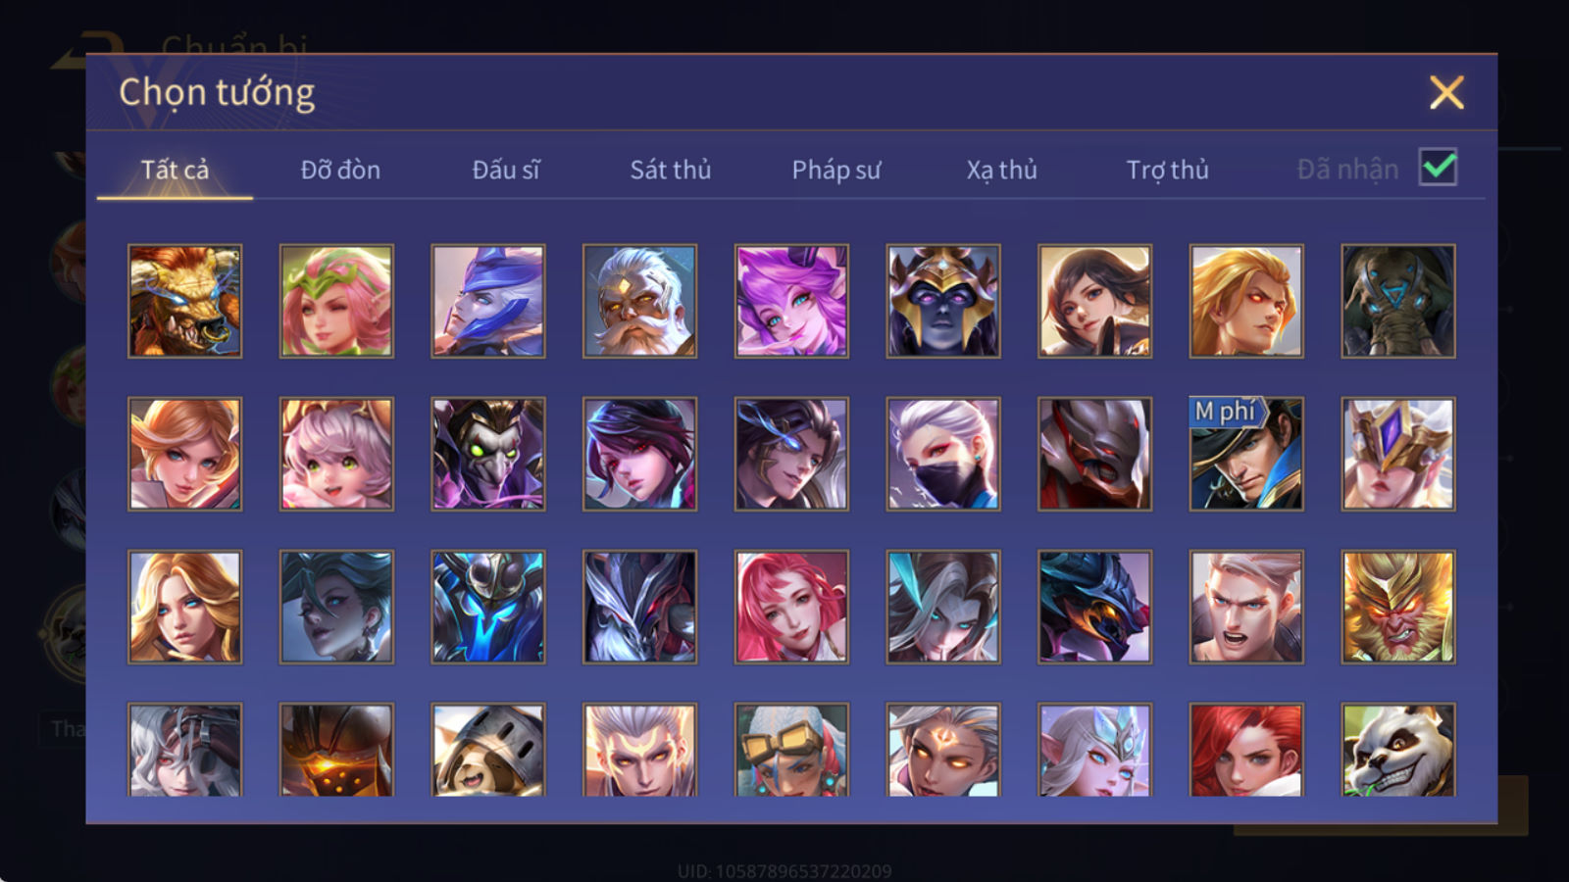The width and height of the screenshot is (1569, 882).
Task: Choose the pink-haired girl with green crown
Action: pyautogui.click(x=336, y=301)
